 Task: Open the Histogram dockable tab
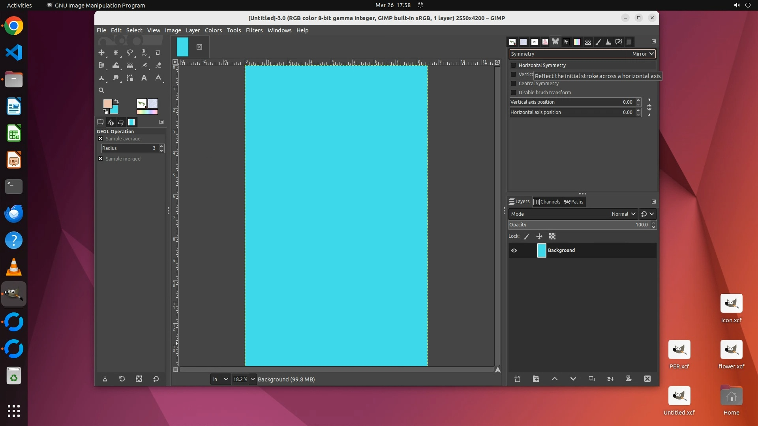608,42
